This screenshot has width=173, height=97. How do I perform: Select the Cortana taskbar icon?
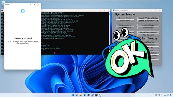pos(100,95)
